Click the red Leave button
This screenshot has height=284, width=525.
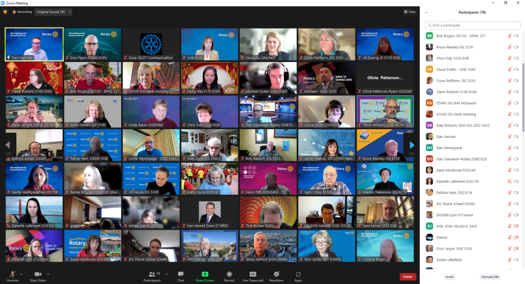point(407,276)
